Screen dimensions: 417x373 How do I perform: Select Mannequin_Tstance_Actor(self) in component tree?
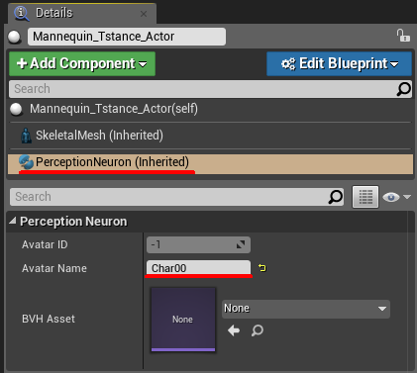210,109
